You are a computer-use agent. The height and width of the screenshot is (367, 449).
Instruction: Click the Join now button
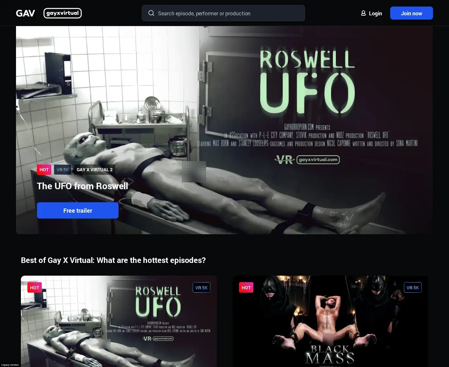pyautogui.click(x=411, y=13)
